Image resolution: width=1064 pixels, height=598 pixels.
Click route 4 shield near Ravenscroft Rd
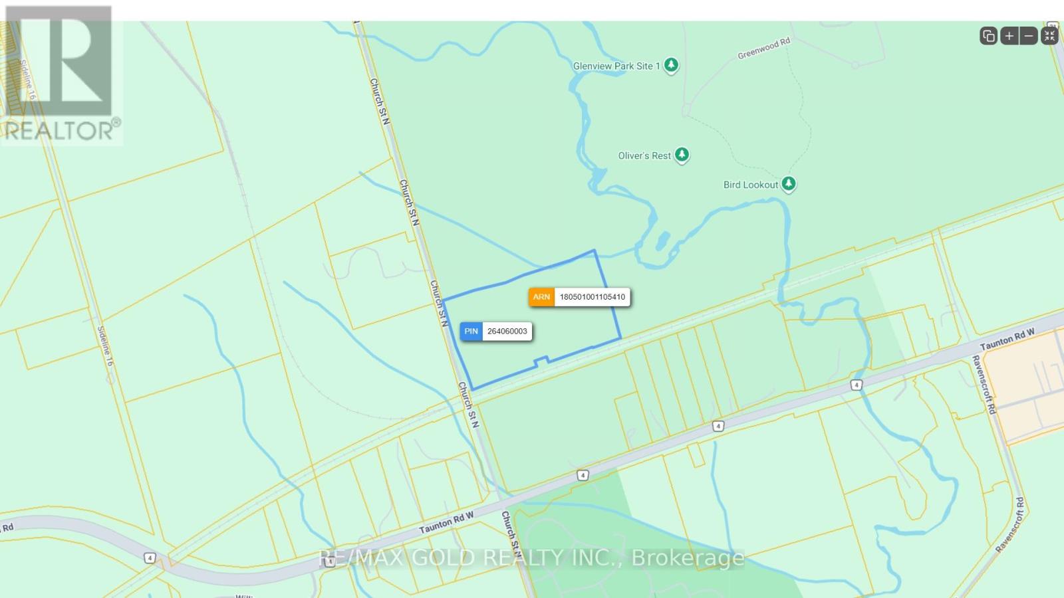(857, 385)
